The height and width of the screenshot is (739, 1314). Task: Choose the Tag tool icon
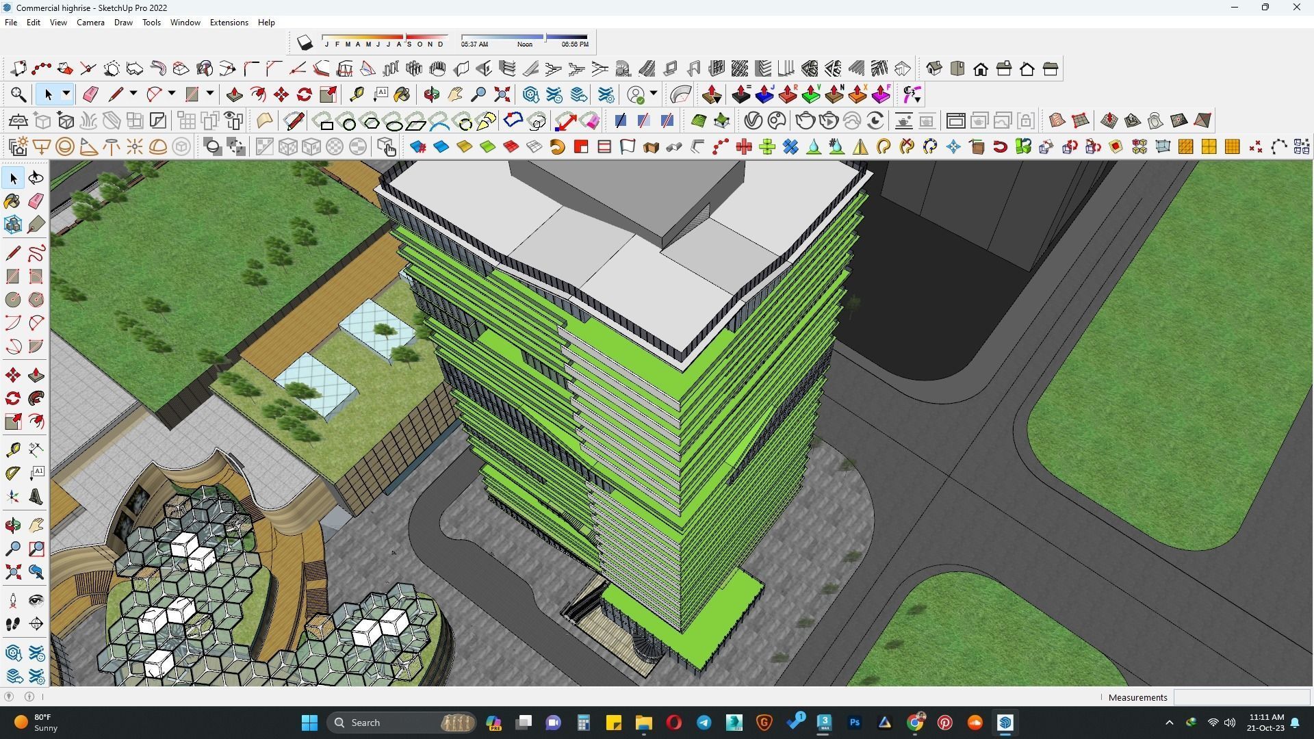pyautogui.click(x=36, y=224)
